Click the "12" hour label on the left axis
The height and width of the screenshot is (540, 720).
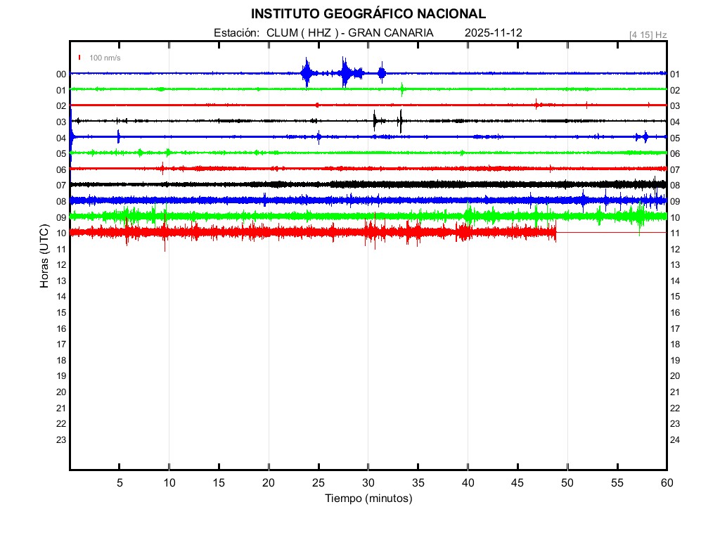(61, 265)
